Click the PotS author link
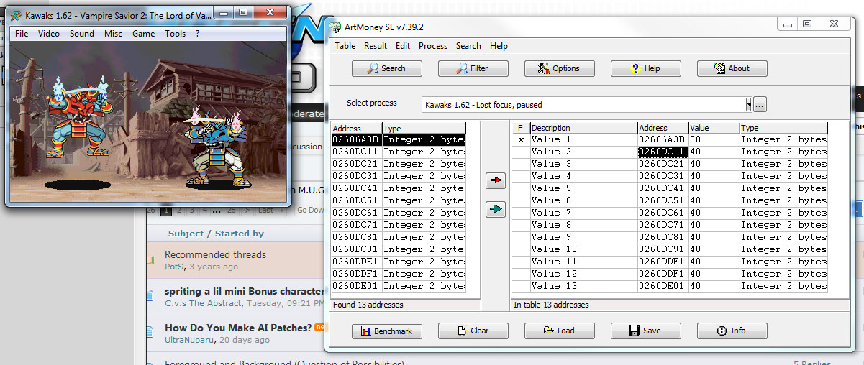864x365 pixels. (x=175, y=267)
